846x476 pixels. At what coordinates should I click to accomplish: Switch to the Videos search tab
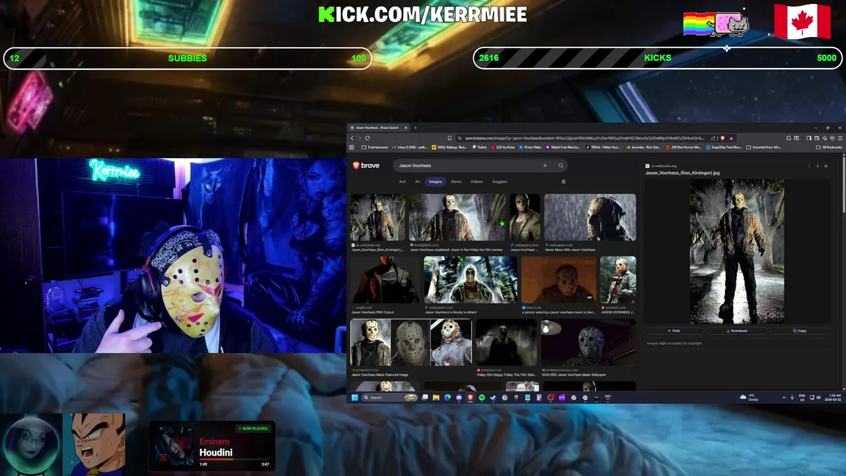coord(477,181)
